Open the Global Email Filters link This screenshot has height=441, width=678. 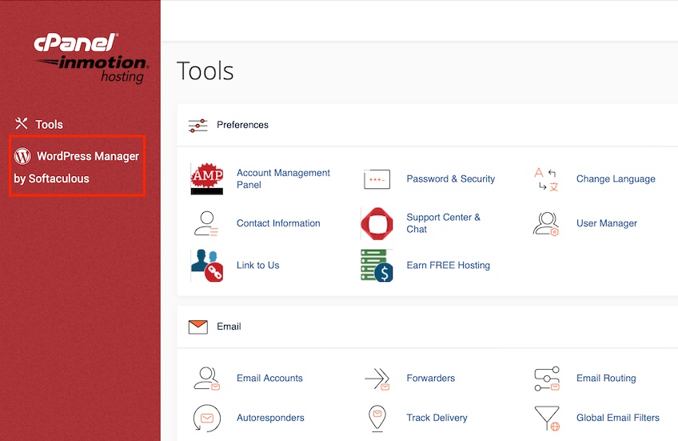[618, 418]
